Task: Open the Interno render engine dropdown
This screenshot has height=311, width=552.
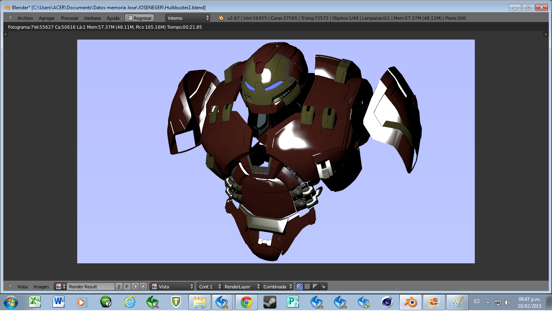Action: click(188, 18)
